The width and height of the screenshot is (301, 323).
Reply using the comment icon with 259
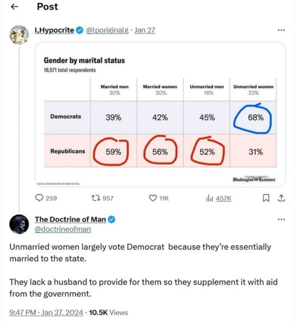point(46,198)
